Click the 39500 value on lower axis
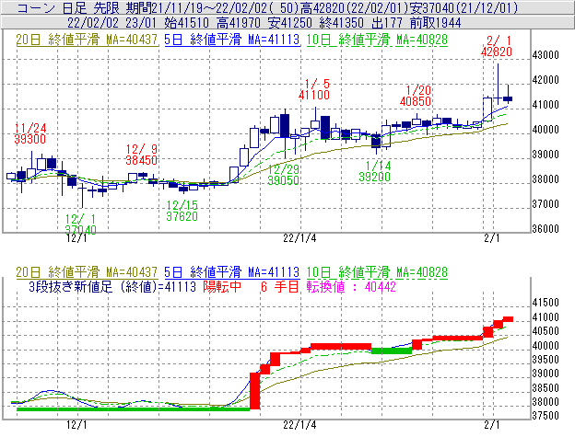Viewport: 575px width, 437px height. coord(546,360)
